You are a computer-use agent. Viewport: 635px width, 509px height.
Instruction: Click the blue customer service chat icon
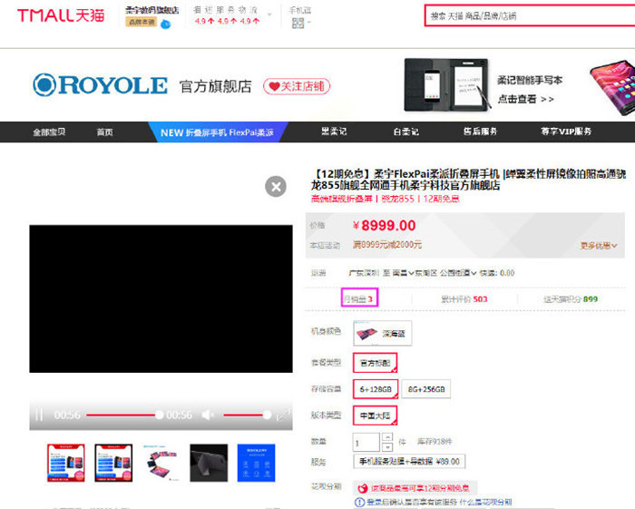click(x=166, y=24)
